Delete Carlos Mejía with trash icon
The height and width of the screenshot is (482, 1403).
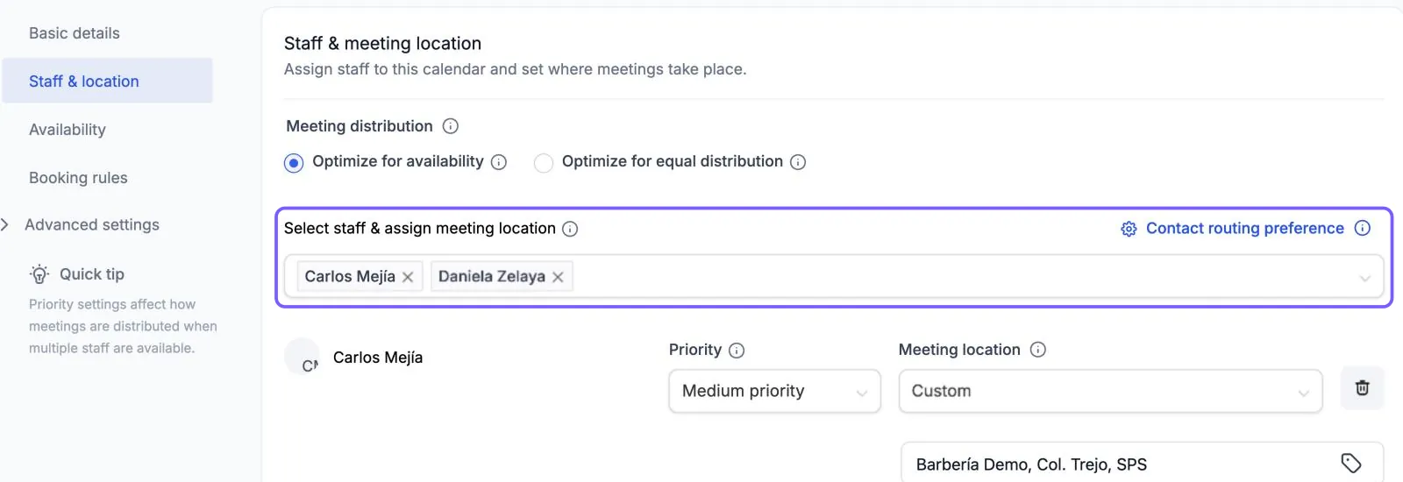pos(1363,388)
